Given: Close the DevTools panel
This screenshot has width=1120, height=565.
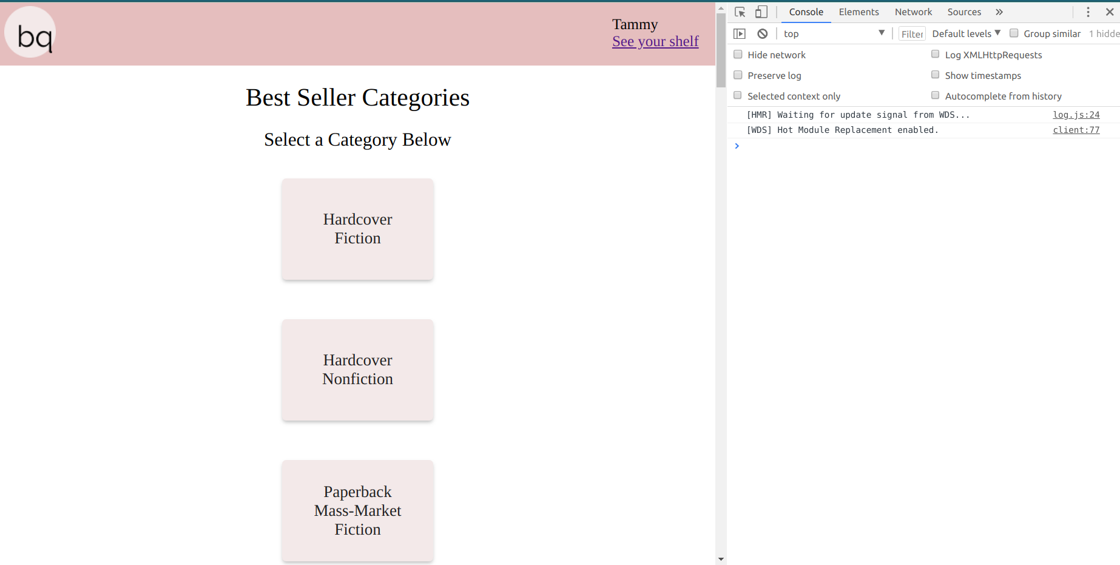Looking at the screenshot, I should (1110, 12).
